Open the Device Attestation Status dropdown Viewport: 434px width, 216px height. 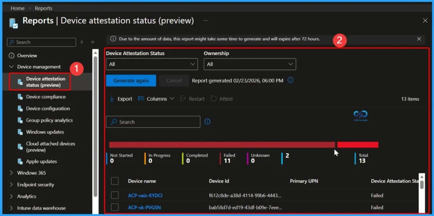tap(152, 64)
